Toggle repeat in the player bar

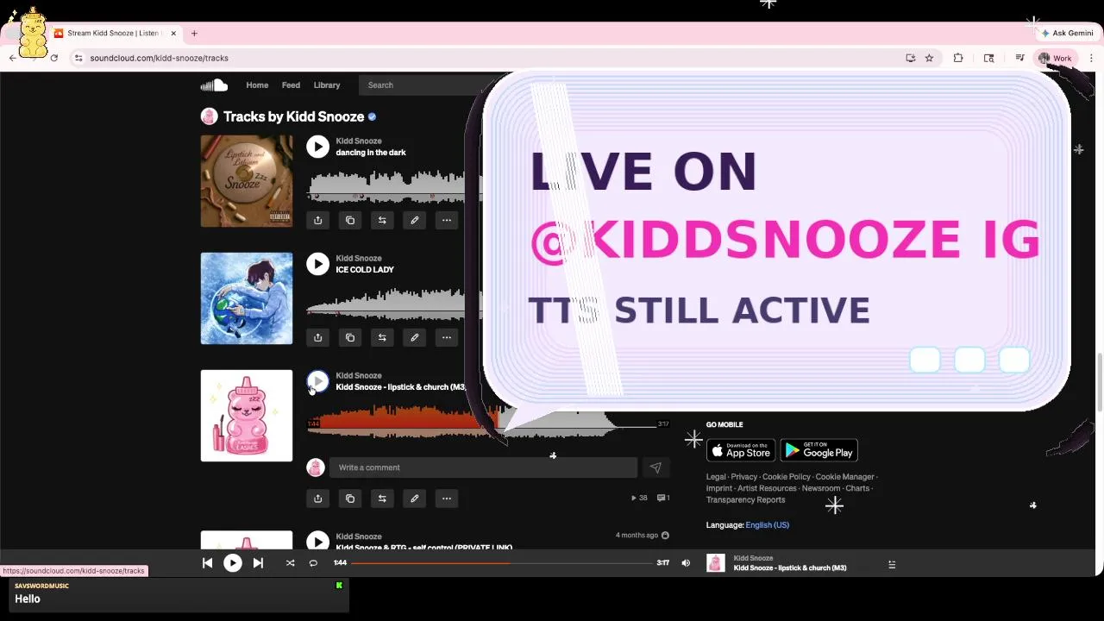313,563
